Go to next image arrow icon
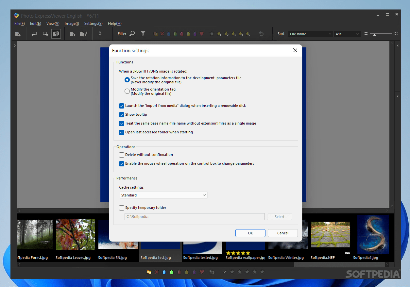The width and height of the screenshot is (410, 287). (45, 34)
